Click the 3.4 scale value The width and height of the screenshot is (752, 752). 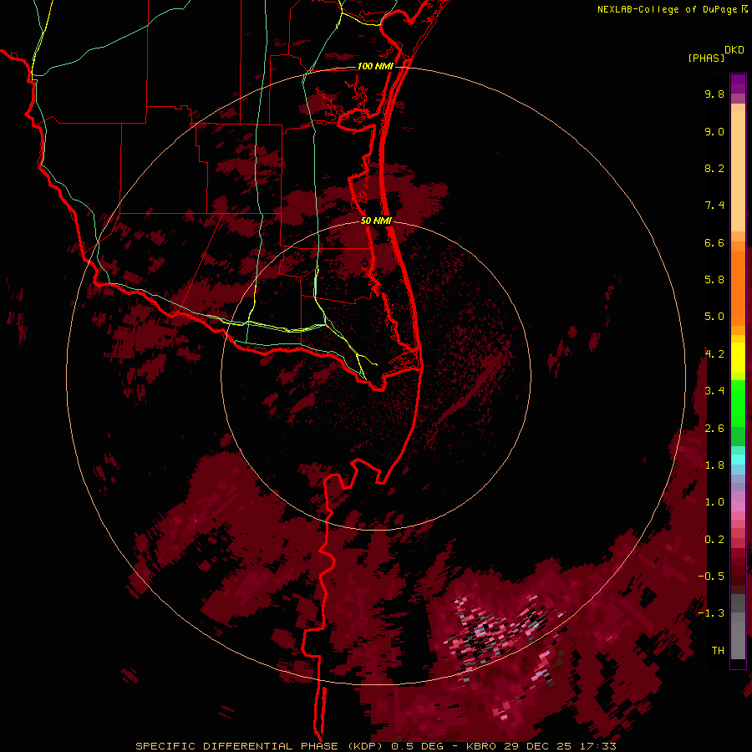tap(714, 391)
